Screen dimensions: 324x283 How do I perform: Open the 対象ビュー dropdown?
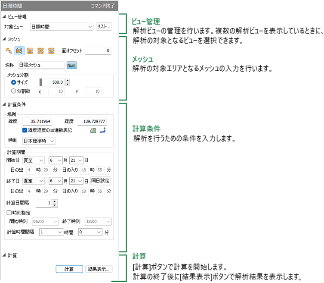62,27
